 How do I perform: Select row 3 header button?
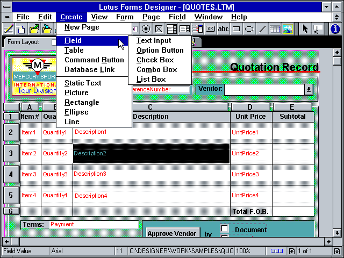pos(11,153)
